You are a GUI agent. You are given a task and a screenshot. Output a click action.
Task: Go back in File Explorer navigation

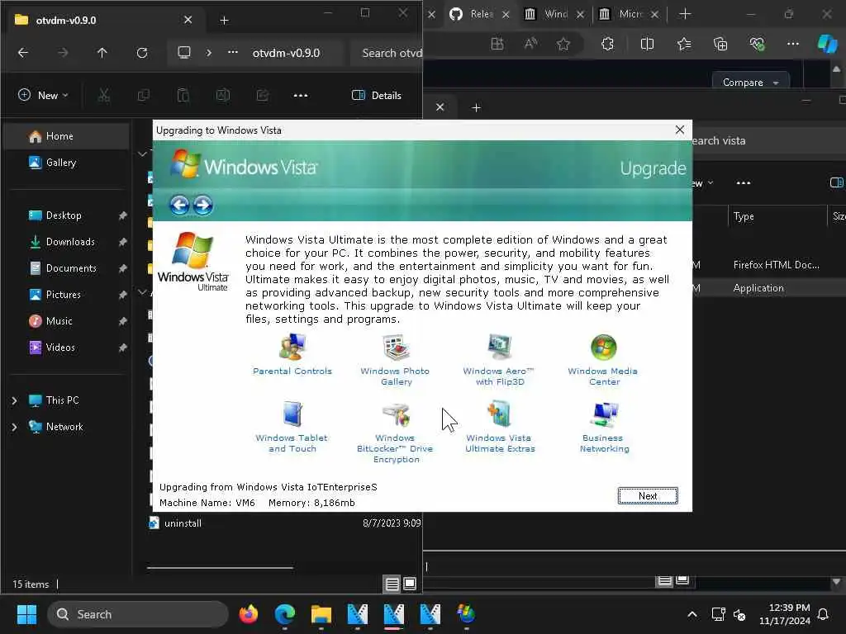pos(23,53)
